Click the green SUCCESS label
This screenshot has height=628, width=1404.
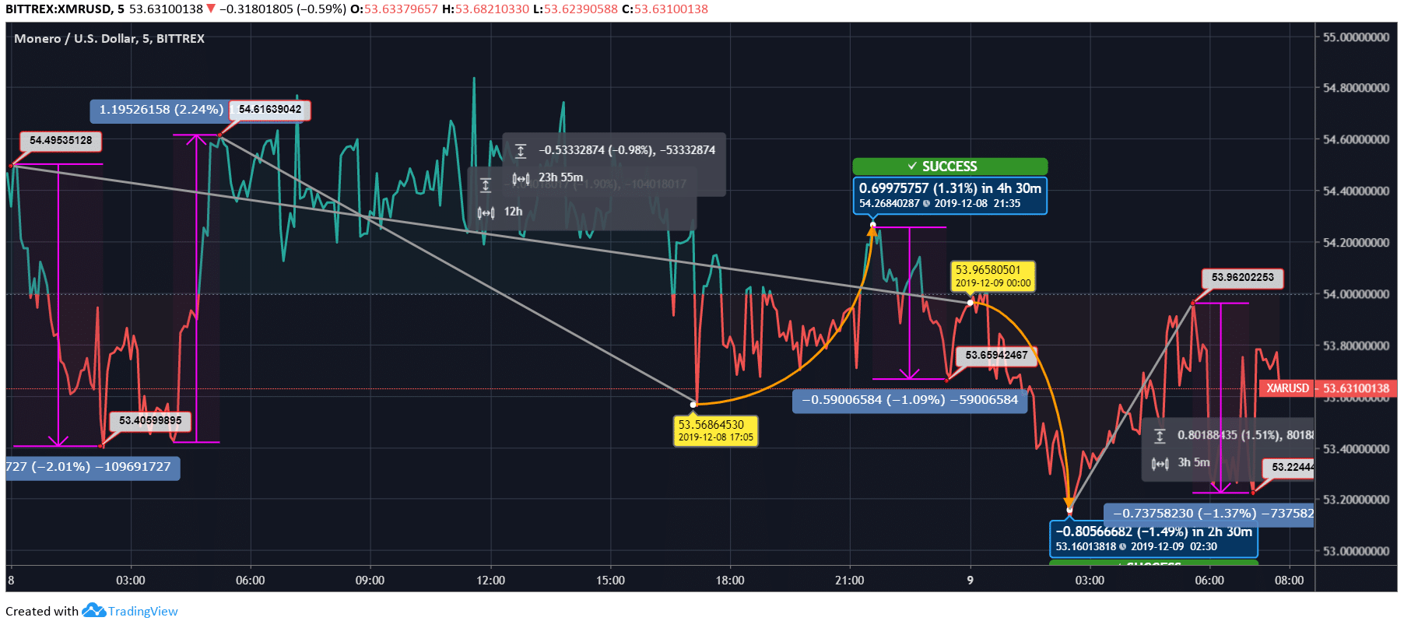(949, 167)
